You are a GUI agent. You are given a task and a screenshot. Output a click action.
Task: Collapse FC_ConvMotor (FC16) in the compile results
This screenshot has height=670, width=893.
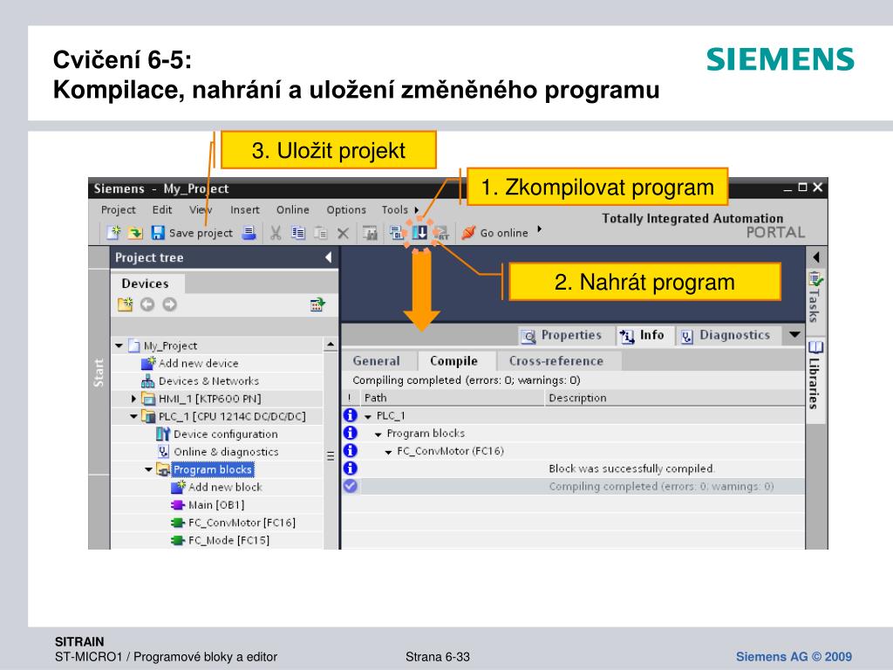tap(388, 452)
